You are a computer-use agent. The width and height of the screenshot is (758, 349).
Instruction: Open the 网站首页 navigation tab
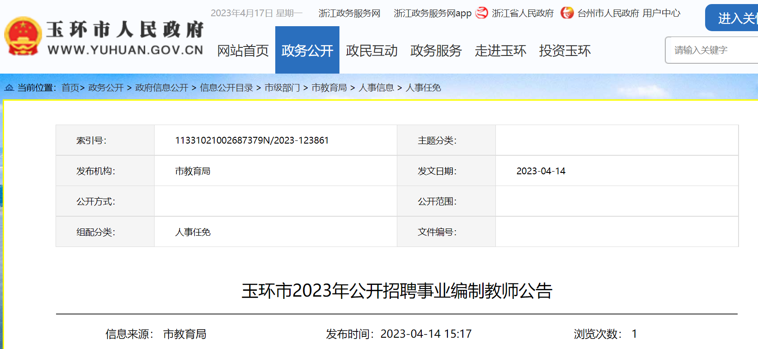[243, 51]
